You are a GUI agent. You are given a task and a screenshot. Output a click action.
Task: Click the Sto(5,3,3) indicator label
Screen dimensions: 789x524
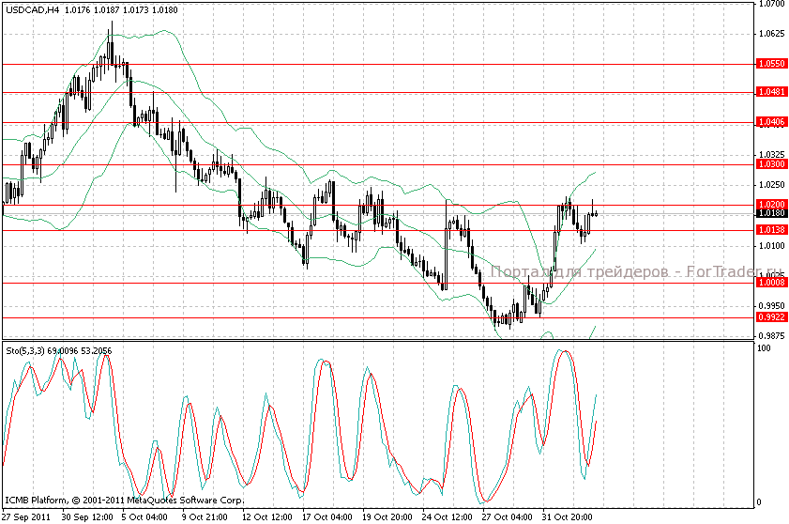pyautogui.click(x=26, y=350)
